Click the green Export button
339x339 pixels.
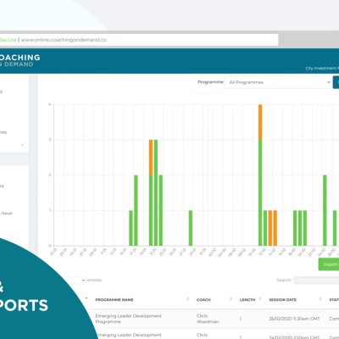(329, 264)
